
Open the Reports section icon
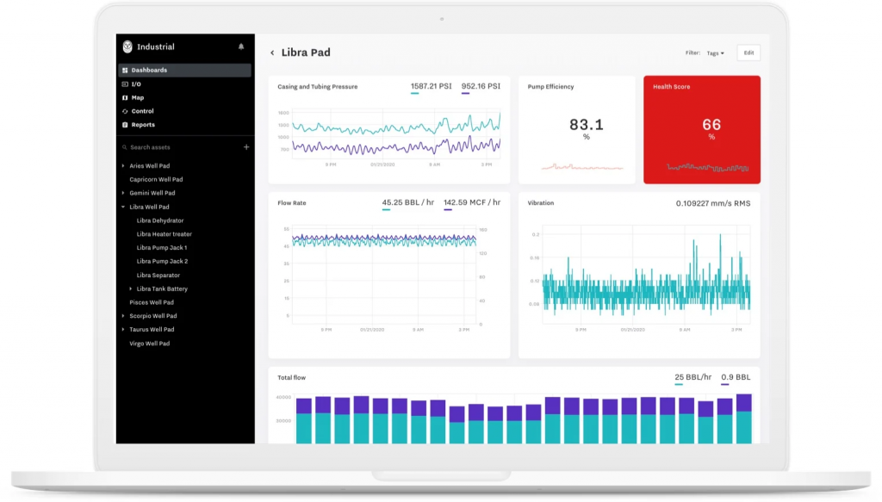coord(124,125)
